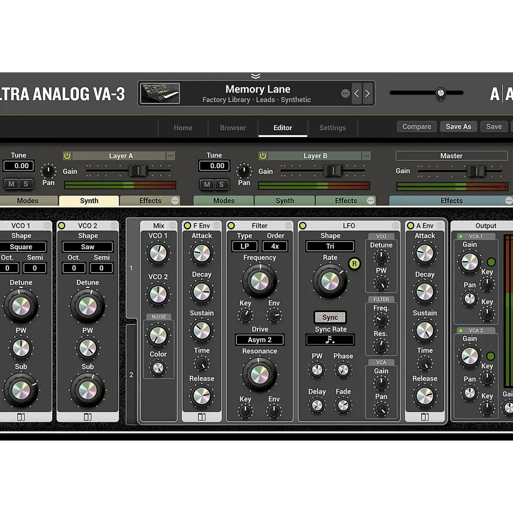Click the Filter Frequency knob

[260, 281]
